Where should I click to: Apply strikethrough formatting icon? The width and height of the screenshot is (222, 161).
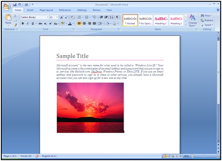(40, 24)
